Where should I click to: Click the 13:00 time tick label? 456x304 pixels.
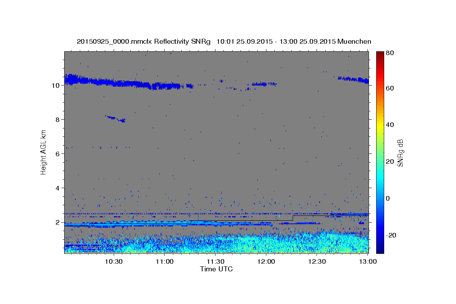pyautogui.click(x=368, y=261)
